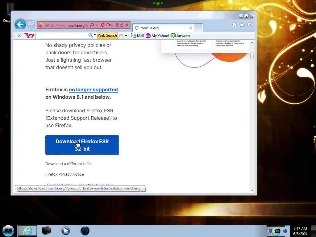The width and height of the screenshot is (316, 237).
Task: Go back with the blue Back arrow
Action: [x=20, y=25]
